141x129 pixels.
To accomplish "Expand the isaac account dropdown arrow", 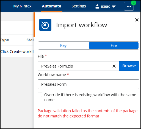I will click(x=114, y=7).
